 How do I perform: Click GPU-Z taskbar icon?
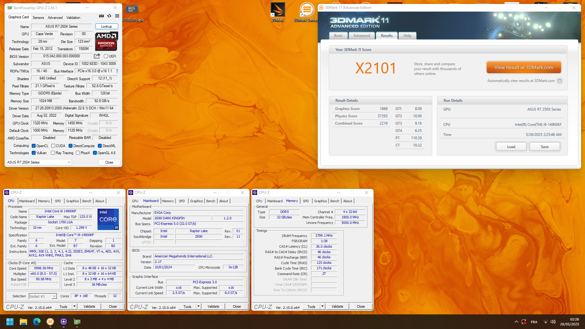[x=77, y=322]
